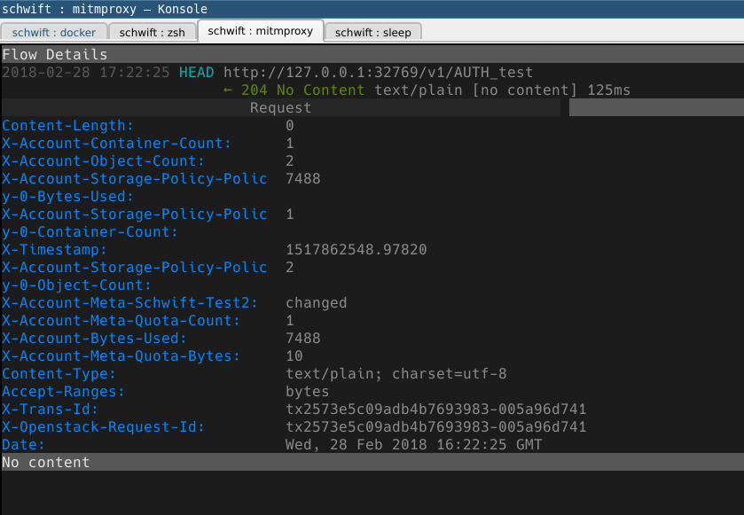Click the X-Timestamp header name
Image resolution: width=744 pixels, height=515 pixels.
55,249
